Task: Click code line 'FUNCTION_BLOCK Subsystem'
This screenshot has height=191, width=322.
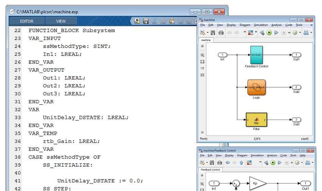Action: 72,31
